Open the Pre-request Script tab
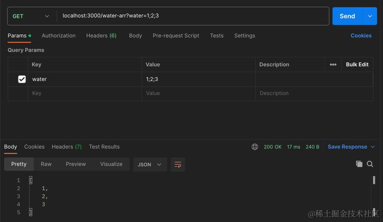The width and height of the screenshot is (383, 222). pos(176,36)
